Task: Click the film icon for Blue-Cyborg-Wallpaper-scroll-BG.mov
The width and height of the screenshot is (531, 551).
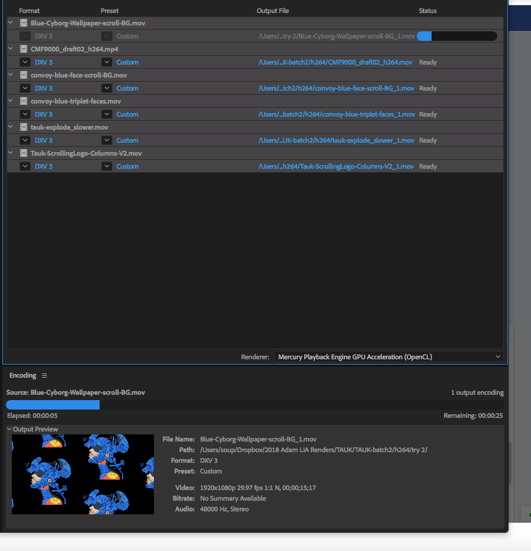Action: [24, 23]
